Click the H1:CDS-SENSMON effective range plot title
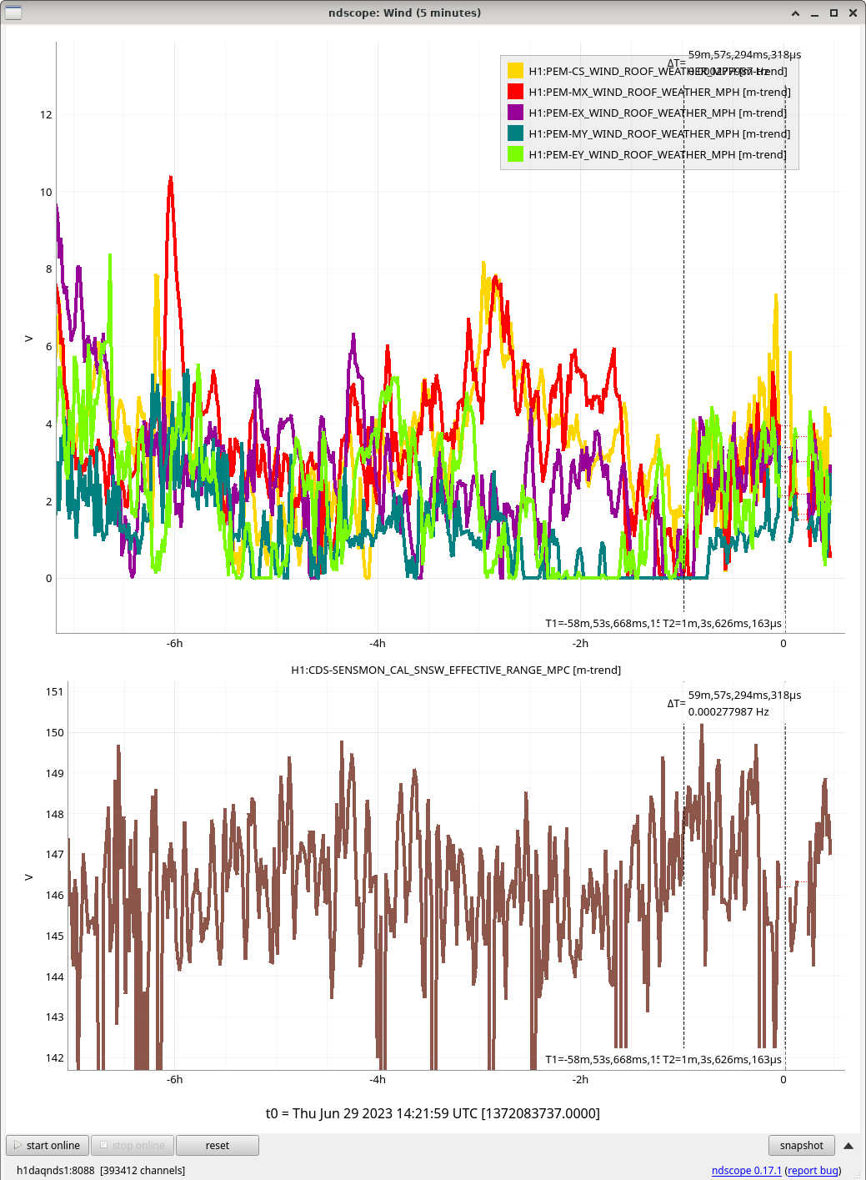The width and height of the screenshot is (866, 1180). point(456,670)
